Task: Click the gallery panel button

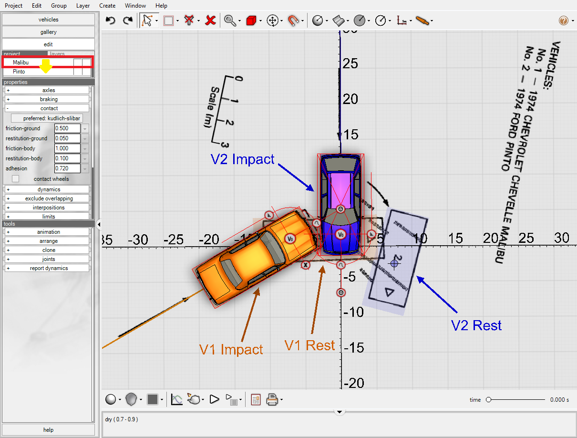Action: [x=48, y=32]
